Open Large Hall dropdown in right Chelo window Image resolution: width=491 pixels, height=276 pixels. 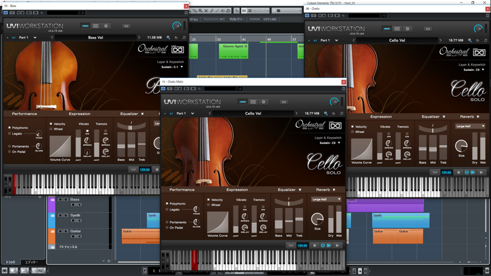point(470,126)
